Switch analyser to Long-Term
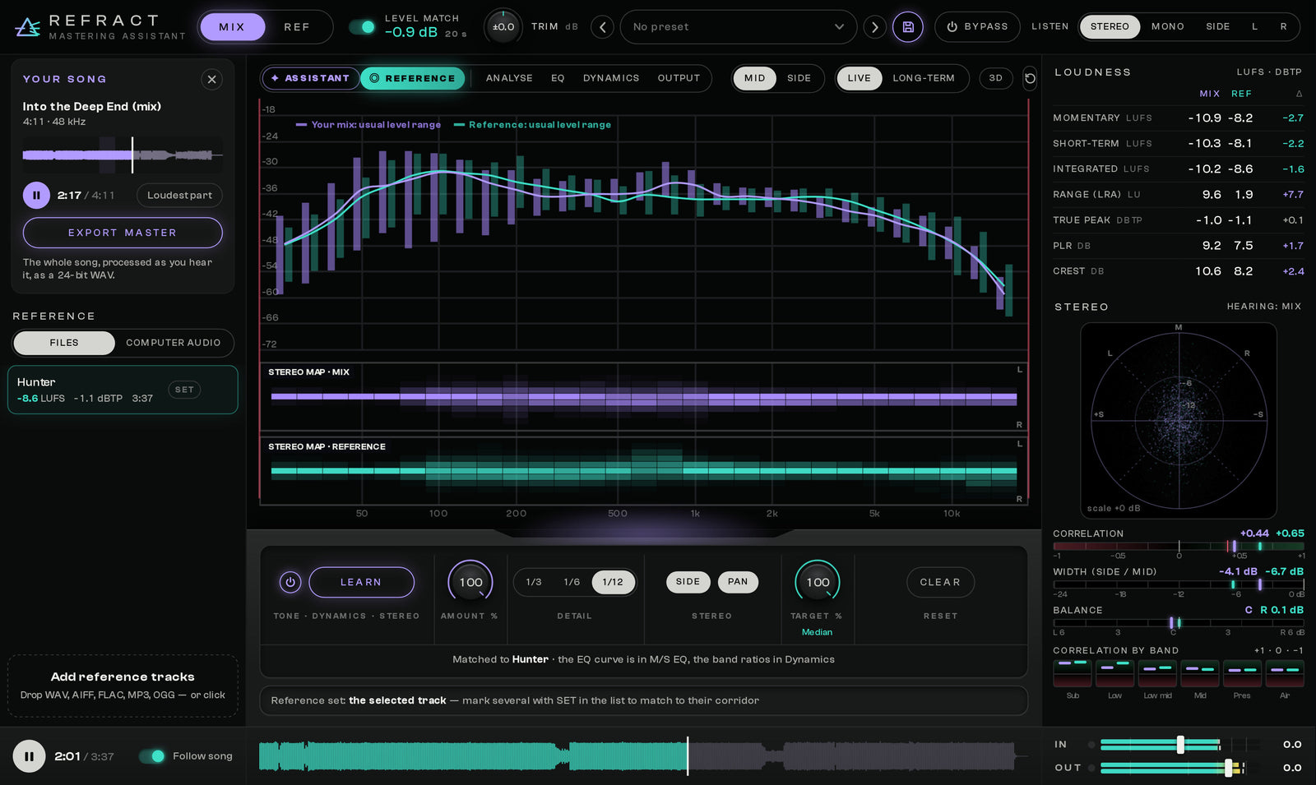Screen dimensions: 1316x785 point(924,78)
